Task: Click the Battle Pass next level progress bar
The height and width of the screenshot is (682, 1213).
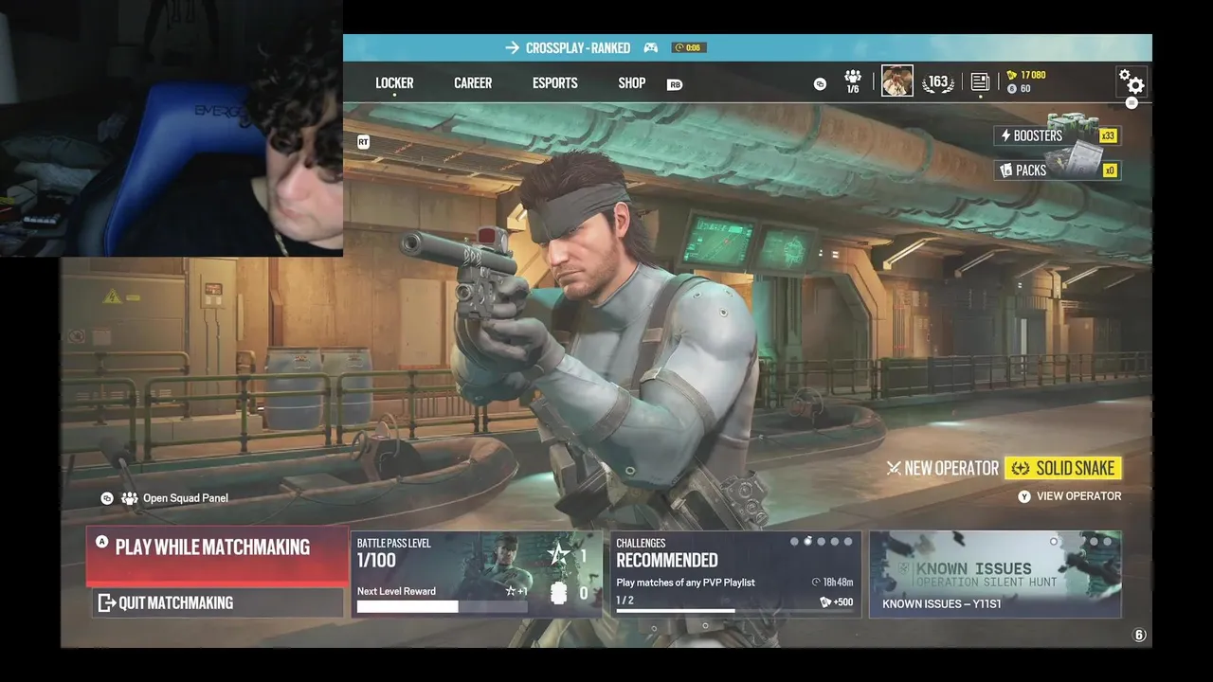Action: click(444, 606)
